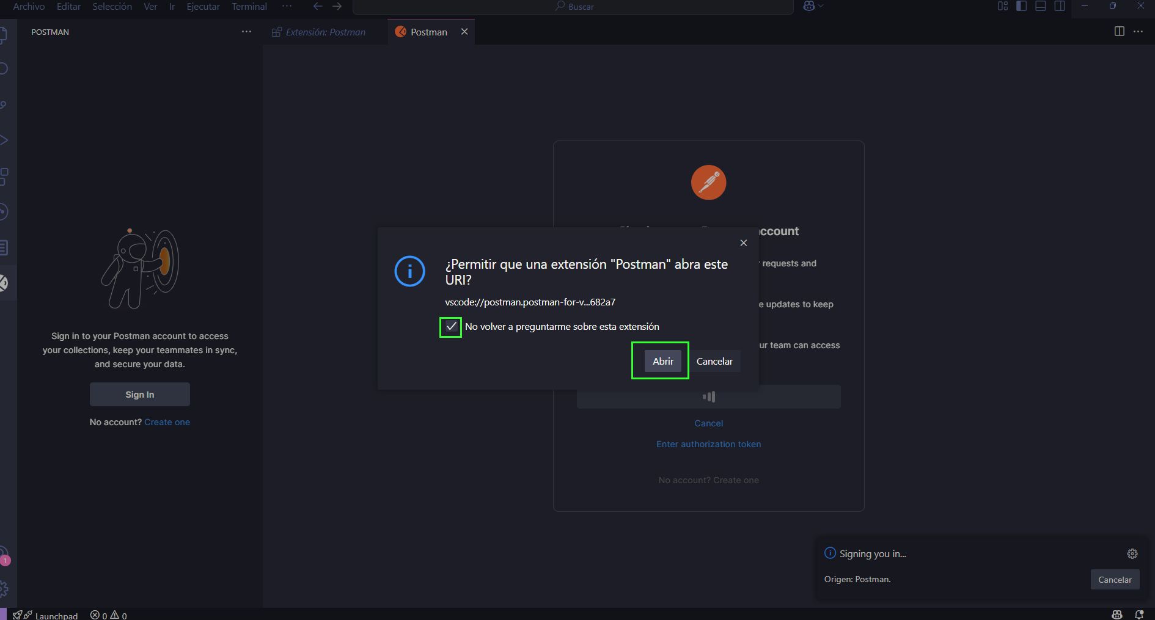1155x620 pixels.
Task: Open Run and Debug in activity bar
Action: pos(3,140)
